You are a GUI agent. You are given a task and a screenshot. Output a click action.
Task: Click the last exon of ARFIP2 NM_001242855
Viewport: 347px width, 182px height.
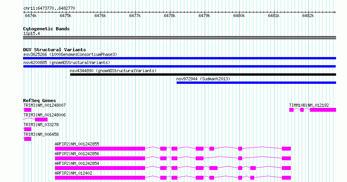pos(286,149)
